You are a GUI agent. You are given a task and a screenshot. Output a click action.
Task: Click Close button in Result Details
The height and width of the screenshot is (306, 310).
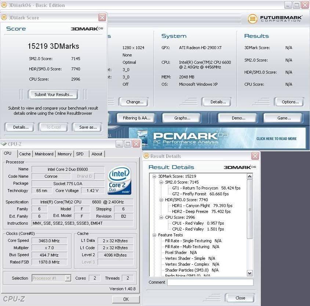[x=240, y=298]
